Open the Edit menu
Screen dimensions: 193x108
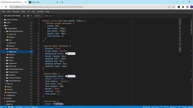pyautogui.click(x=9, y=11)
